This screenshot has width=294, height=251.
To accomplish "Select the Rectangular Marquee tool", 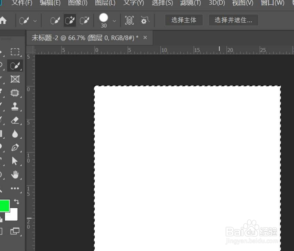I will pos(15,52).
